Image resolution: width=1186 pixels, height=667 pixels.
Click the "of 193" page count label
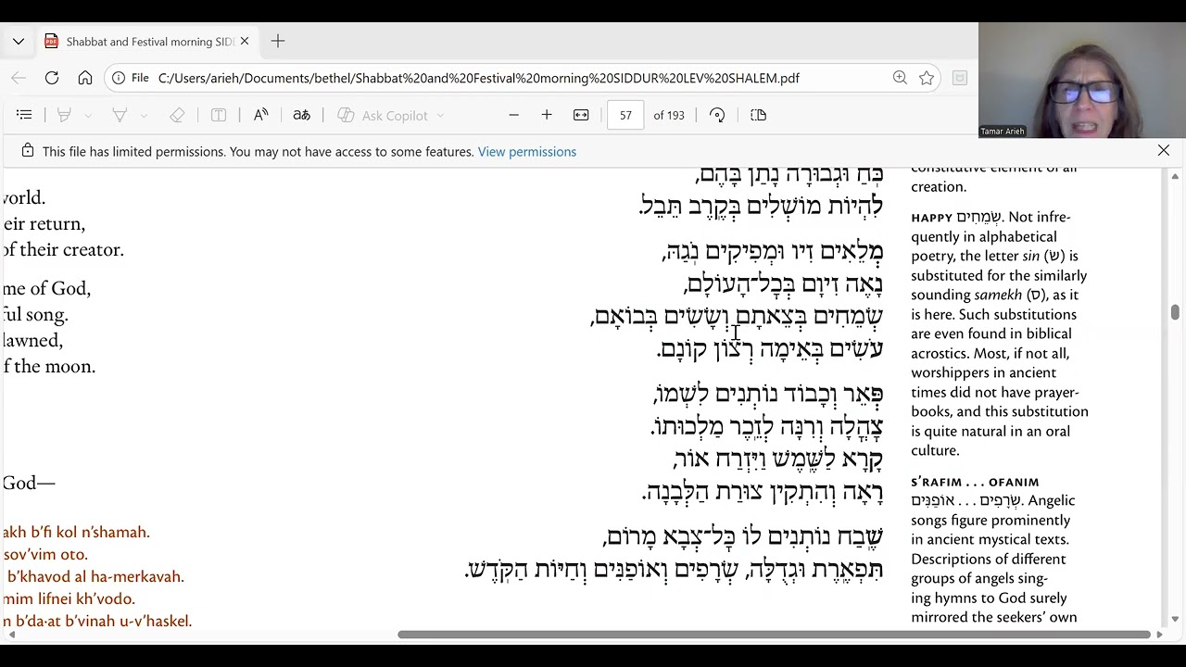669,115
